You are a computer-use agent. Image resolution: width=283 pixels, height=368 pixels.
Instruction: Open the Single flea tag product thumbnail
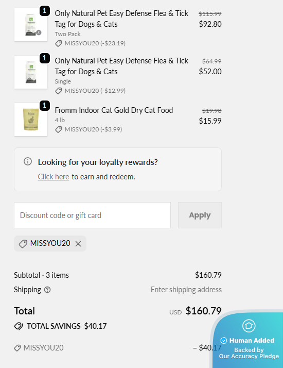coord(31,72)
